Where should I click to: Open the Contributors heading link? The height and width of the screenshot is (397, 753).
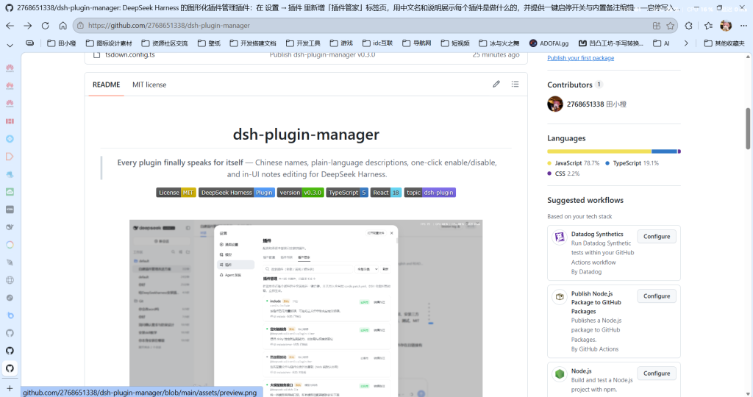pos(575,85)
